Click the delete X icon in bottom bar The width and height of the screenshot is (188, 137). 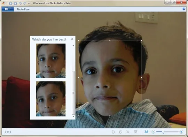[128, 132]
